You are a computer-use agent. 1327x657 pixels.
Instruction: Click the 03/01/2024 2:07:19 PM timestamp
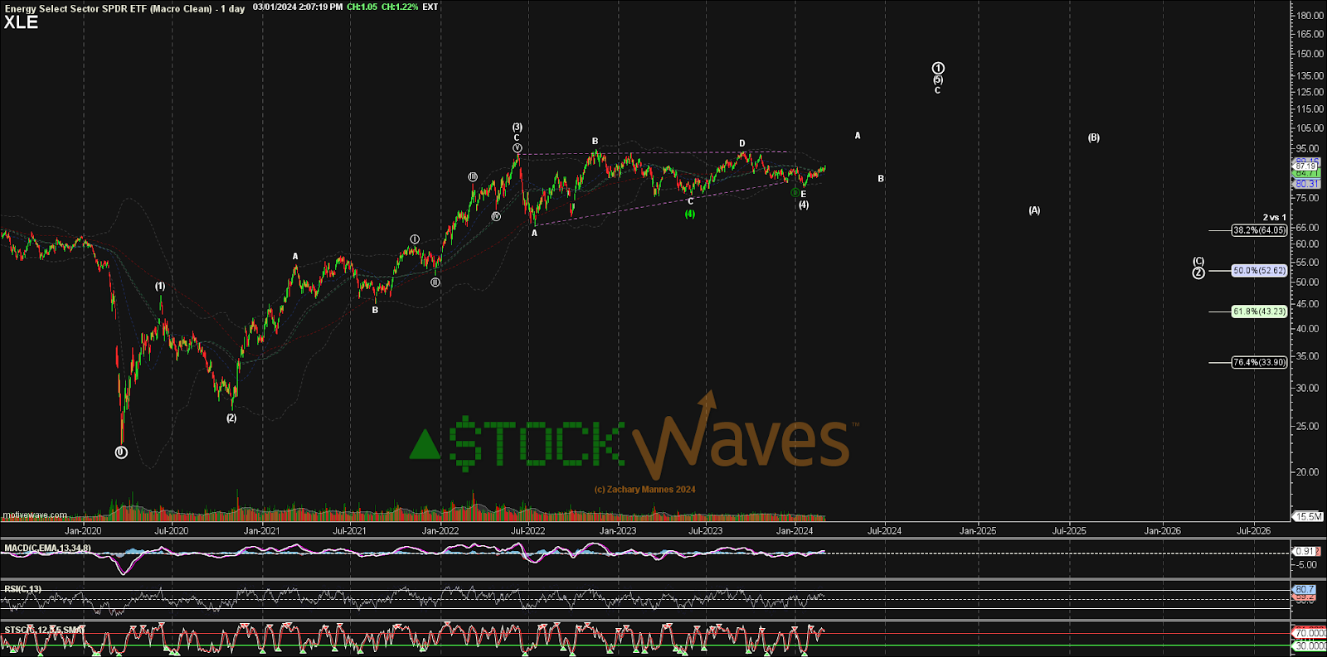pyautogui.click(x=298, y=7)
